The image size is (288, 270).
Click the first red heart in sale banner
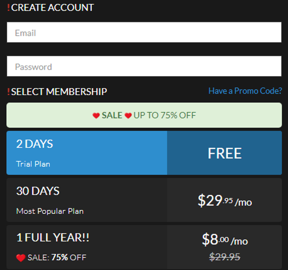point(96,115)
